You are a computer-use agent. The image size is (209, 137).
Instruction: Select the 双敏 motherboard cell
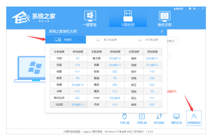[x=134, y=78]
